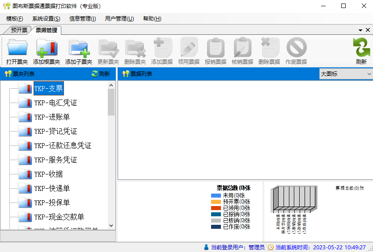Click the folder icon of YKP-现金交款单
373x252 pixels.
click(x=25, y=217)
